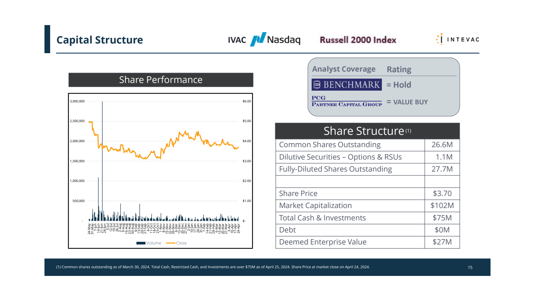Click the Volume legend swatch
This screenshot has width=535, height=301.
coord(141,243)
